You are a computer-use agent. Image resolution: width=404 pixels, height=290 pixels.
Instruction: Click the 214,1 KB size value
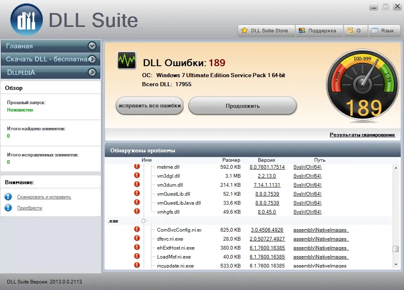(x=230, y=185)
